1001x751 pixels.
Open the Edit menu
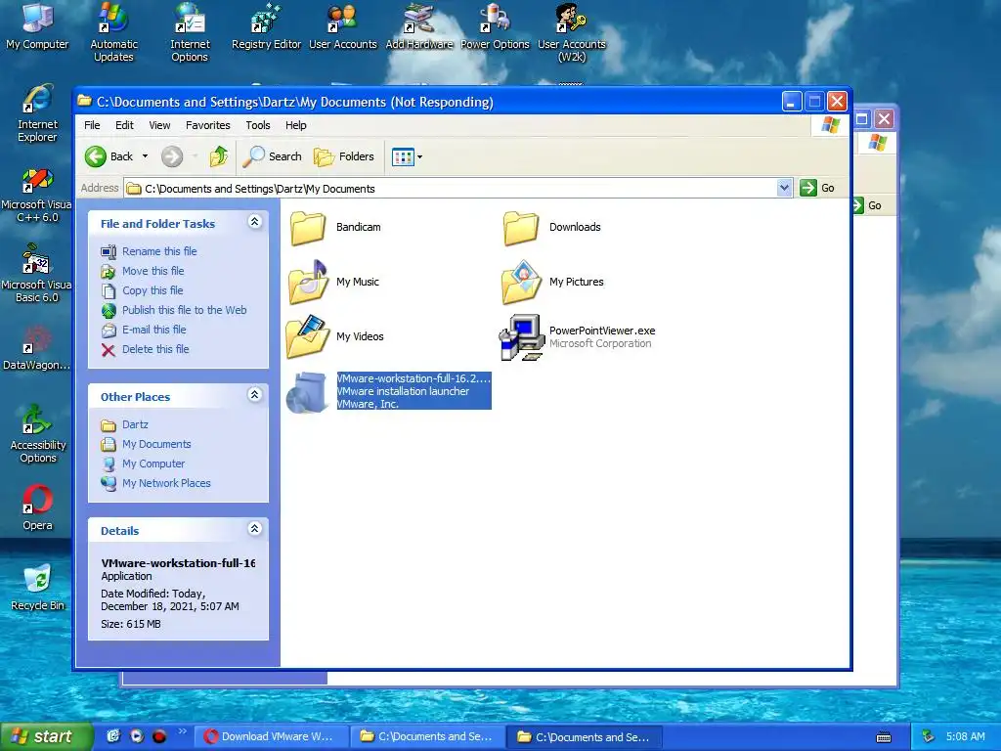124,125
